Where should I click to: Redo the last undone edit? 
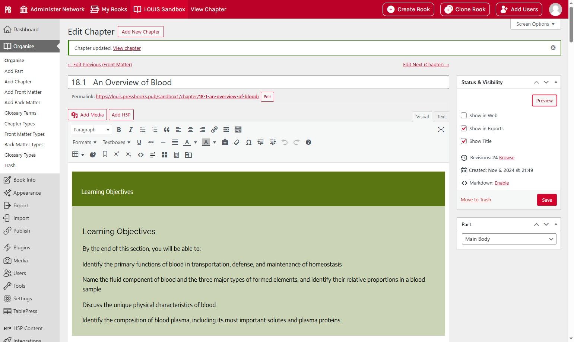coord(296,142)
